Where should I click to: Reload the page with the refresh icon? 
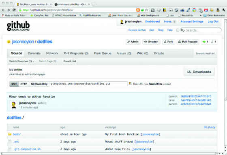14,10
